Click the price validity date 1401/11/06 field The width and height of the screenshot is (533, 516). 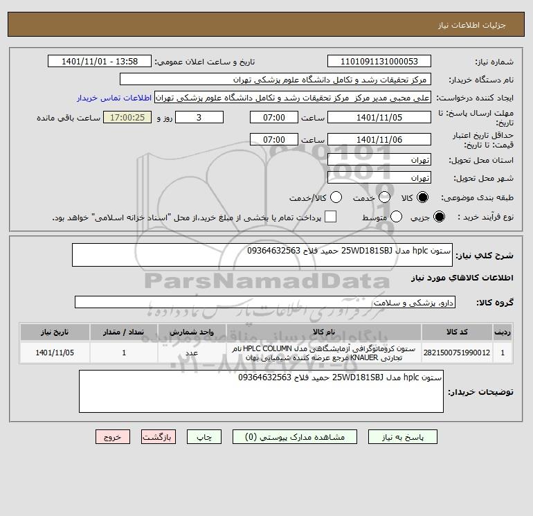point(379,139)
